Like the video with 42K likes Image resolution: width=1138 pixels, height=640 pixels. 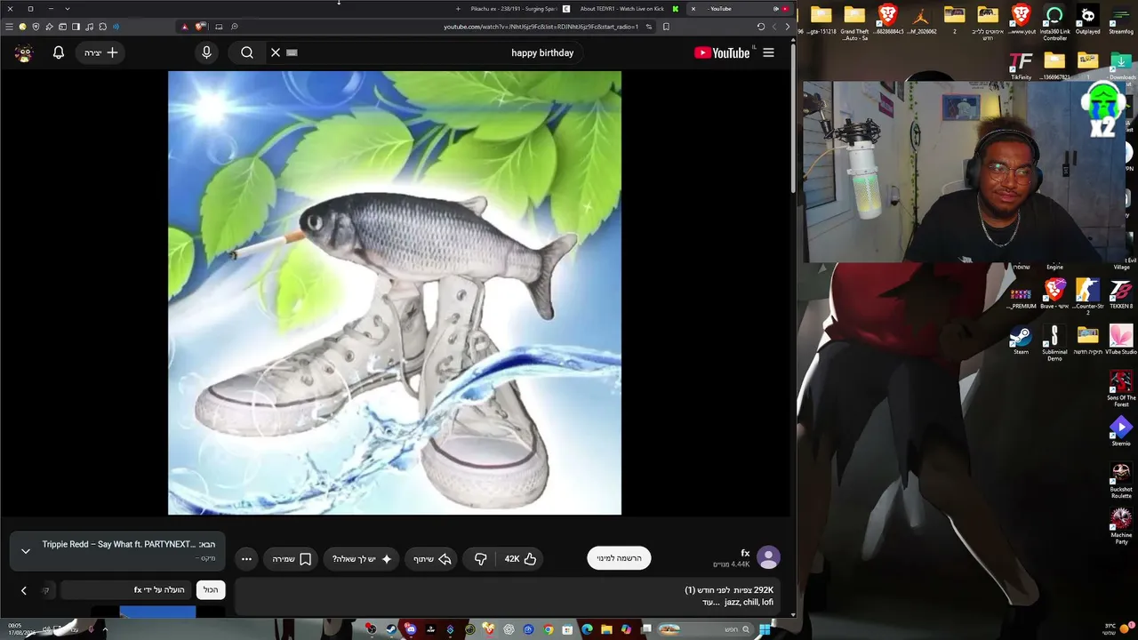coord(521,559)
